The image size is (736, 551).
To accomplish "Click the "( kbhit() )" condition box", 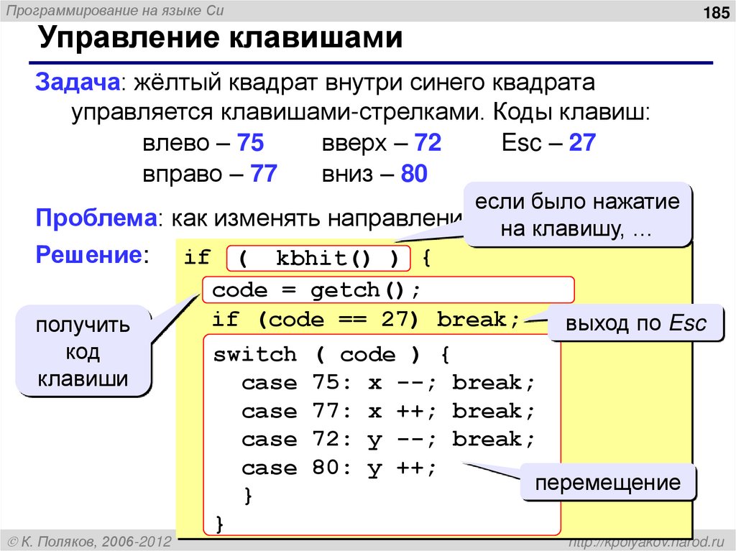I will (x=318, y=258).
